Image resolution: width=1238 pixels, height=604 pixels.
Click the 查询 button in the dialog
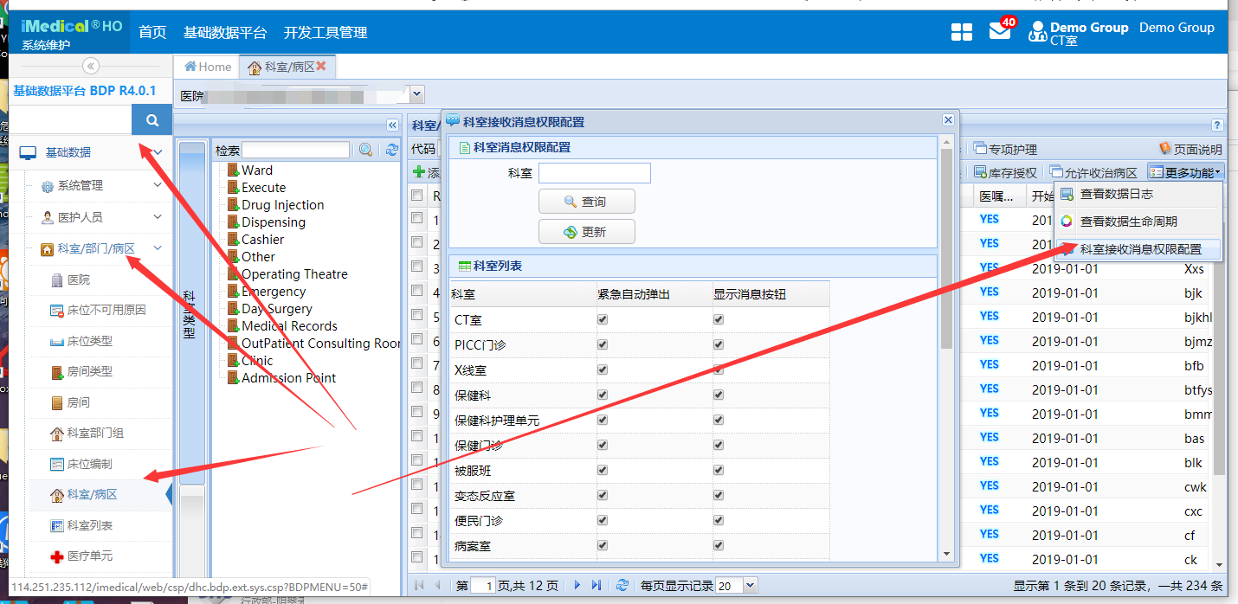(587, 201)
